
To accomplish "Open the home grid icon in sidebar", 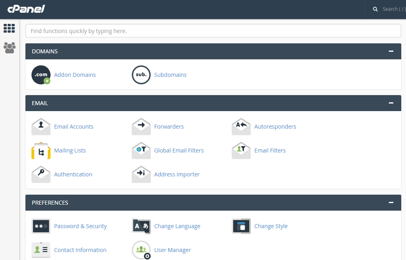I will [x=9, y=28].
